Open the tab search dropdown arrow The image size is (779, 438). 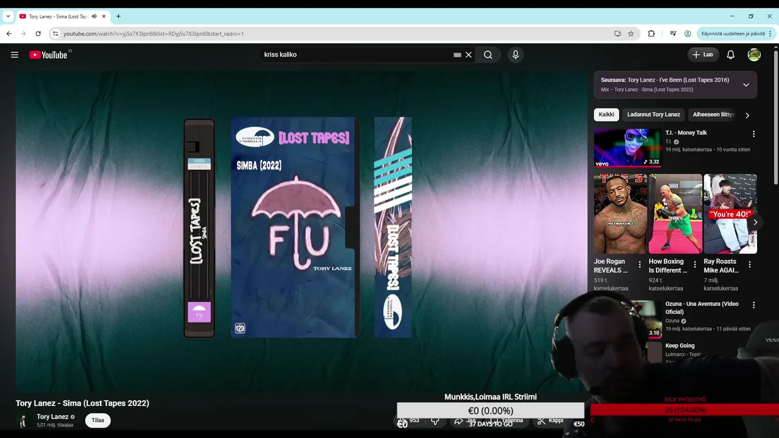coord(8,16)
